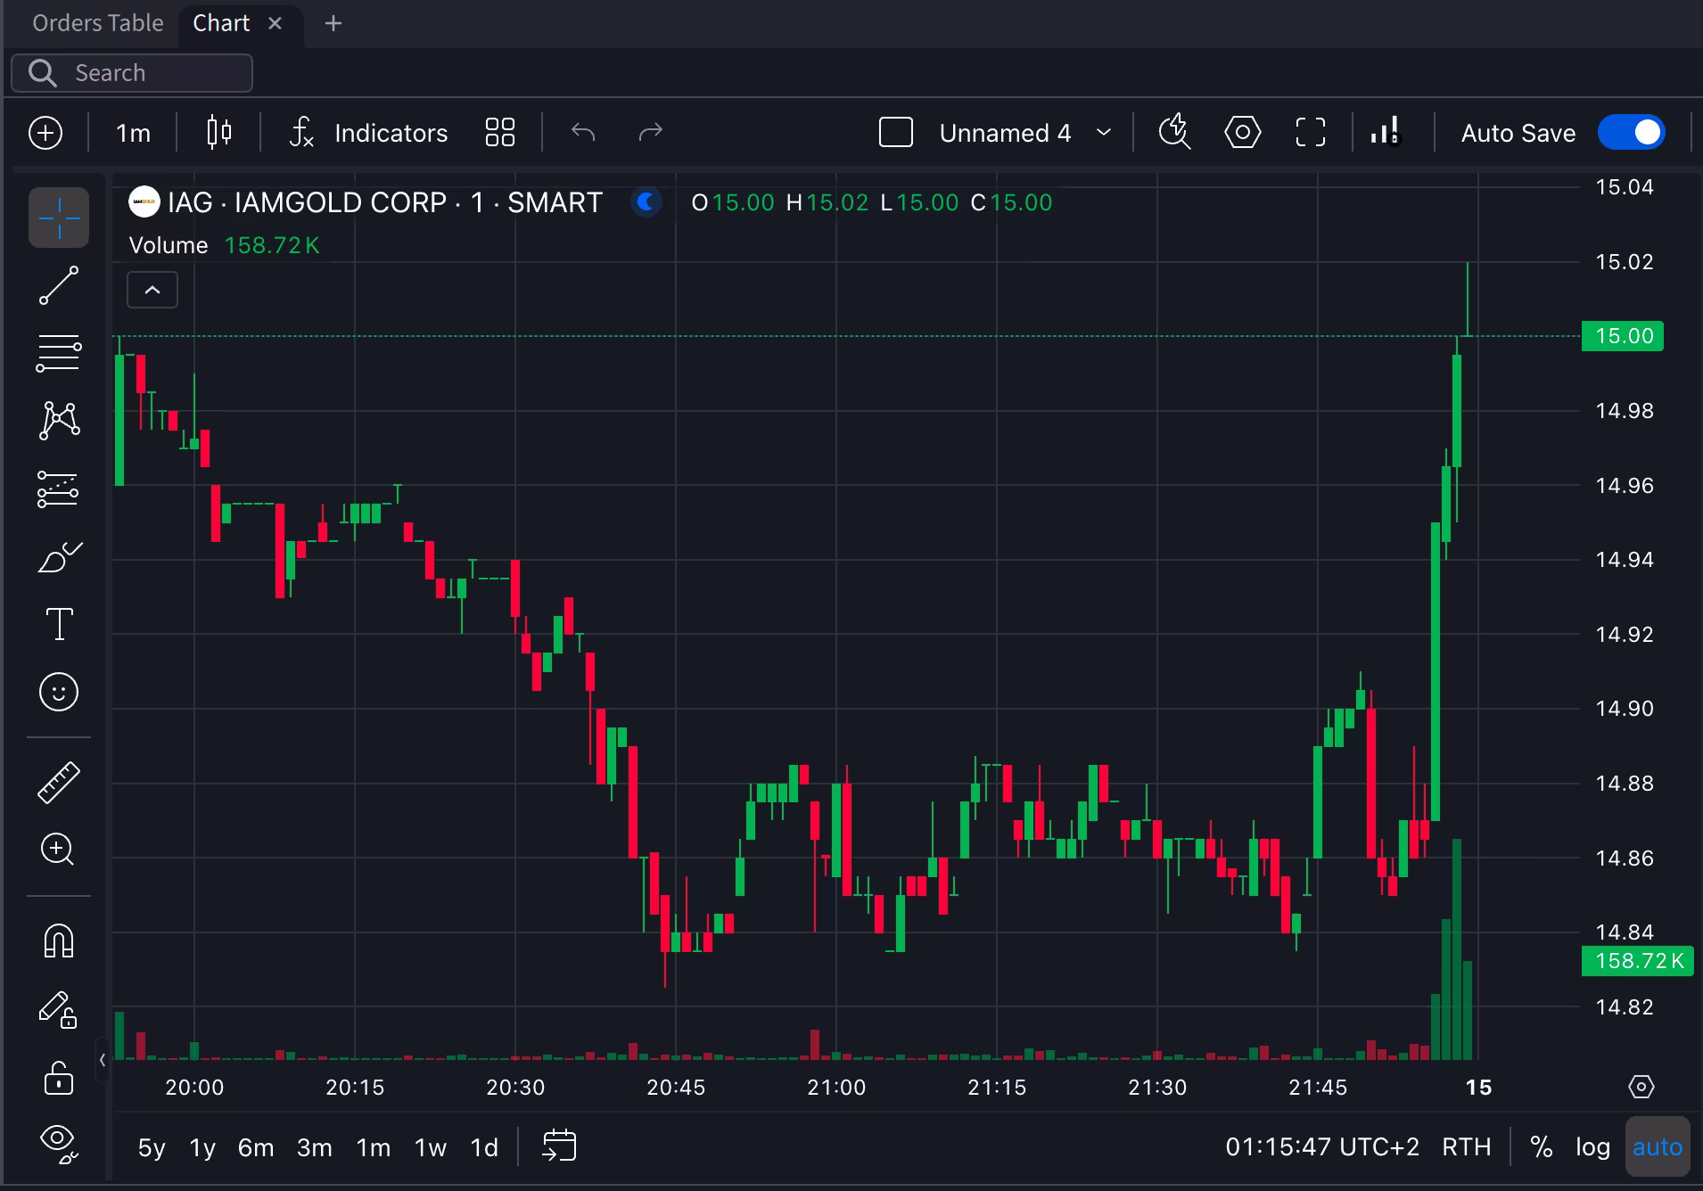Open the RTH session selector
Screen dimensions: 1703x1191
pos(1467,1147)
